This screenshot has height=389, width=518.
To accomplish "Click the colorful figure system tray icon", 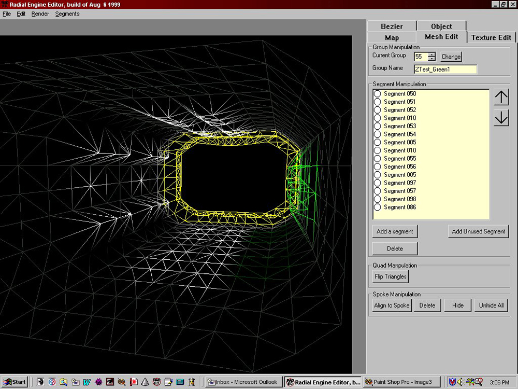I will tap(469, 382).
